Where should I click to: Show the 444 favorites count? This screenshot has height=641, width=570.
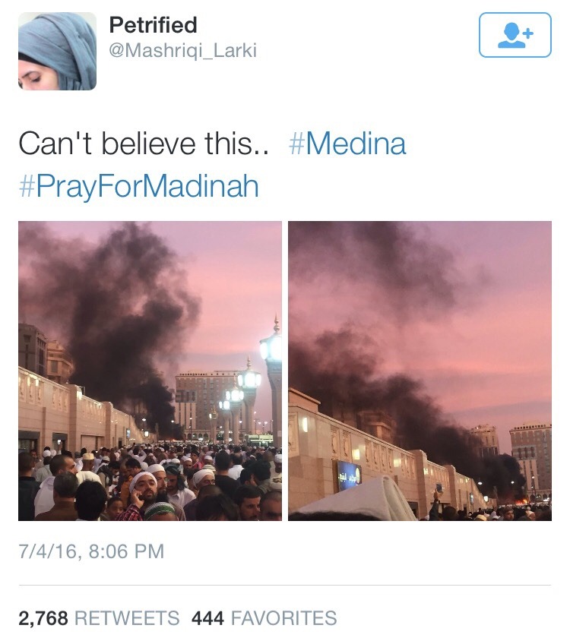point(207,618)
